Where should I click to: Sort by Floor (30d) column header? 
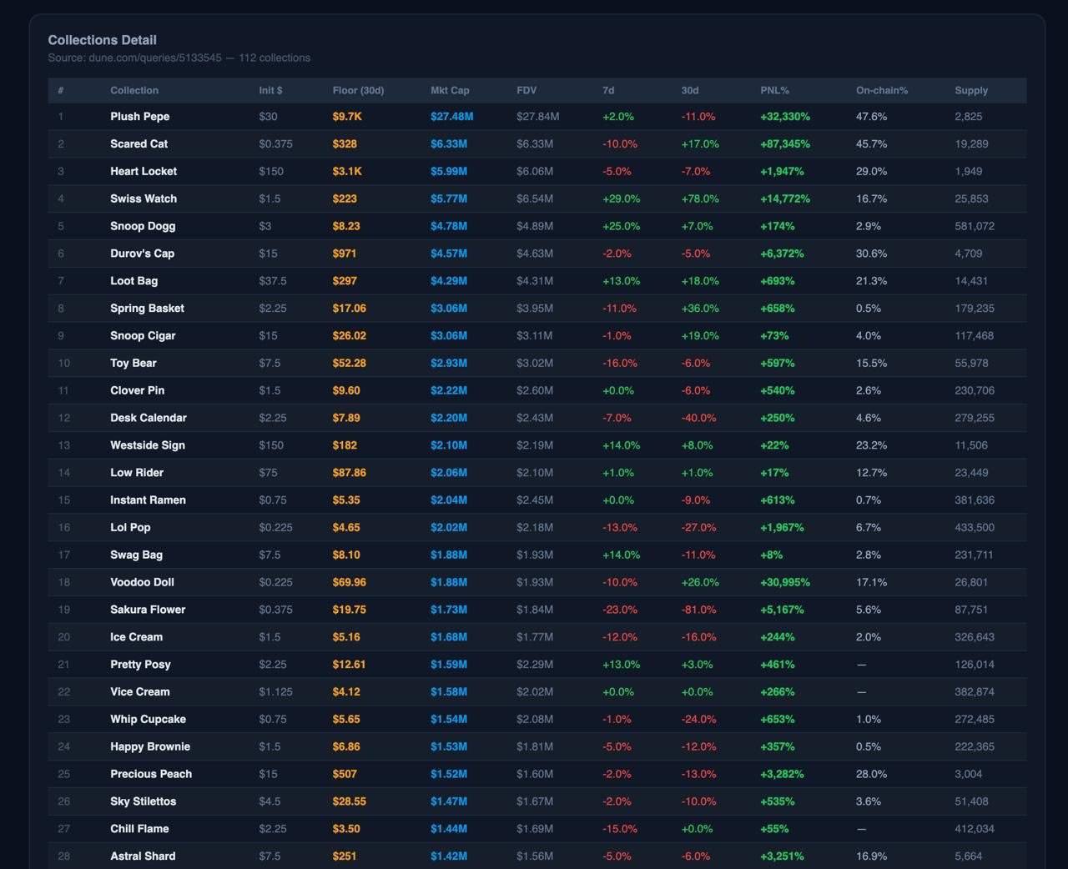(358, 90)
